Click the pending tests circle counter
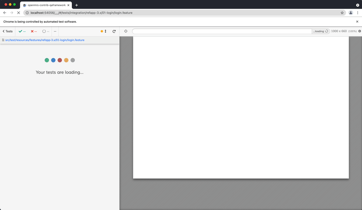The image size is (362, 210). tap(46, 31)
